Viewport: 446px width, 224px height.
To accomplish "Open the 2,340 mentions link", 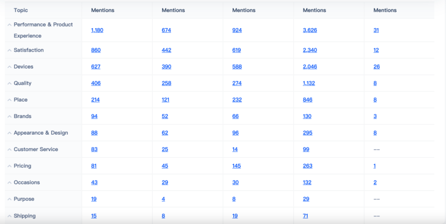I will (310, 50).
